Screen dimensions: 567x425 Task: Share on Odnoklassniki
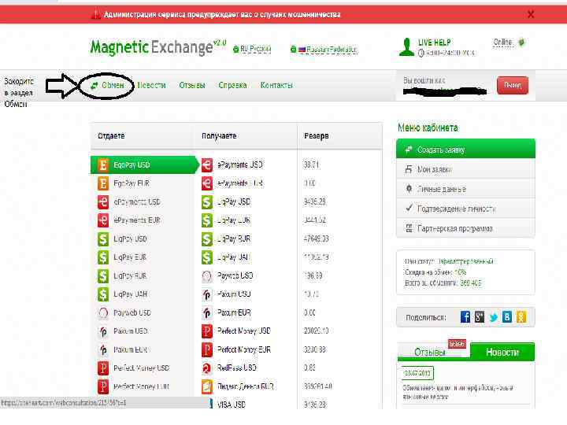(x=521, y=317)
